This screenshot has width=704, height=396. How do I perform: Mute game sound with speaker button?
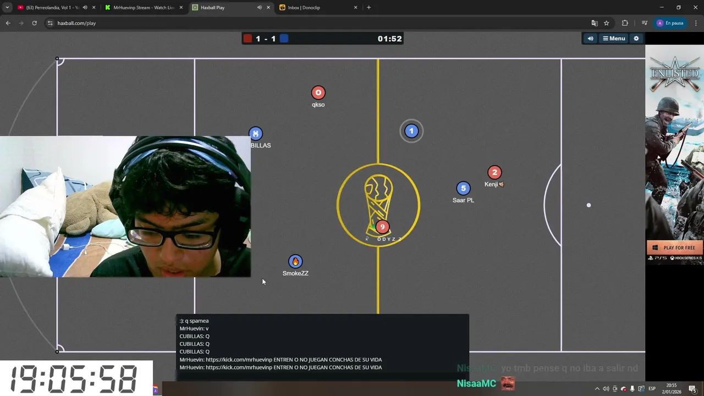591,38
